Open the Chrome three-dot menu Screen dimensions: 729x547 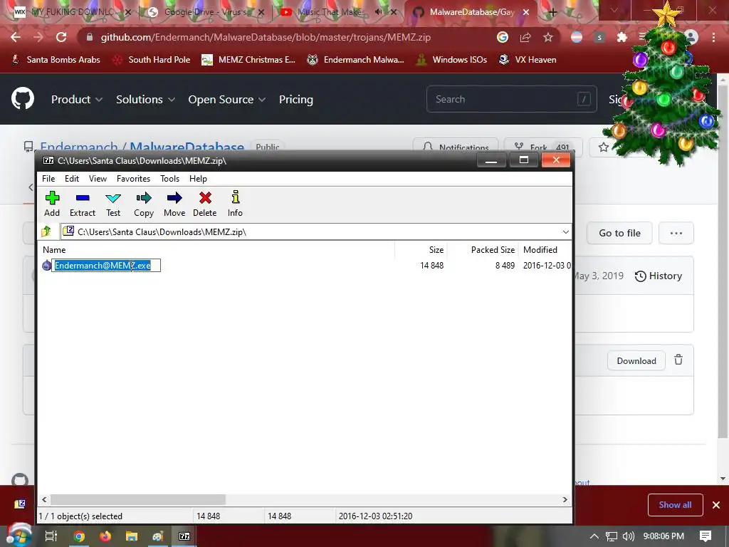713,37
